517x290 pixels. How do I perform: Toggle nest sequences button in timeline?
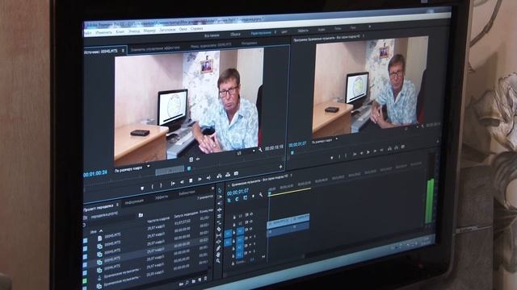click(x=229, y=201)
